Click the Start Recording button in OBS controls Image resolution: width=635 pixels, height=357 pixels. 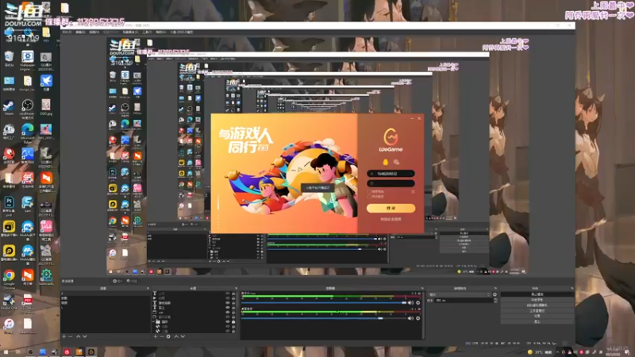coord(537,300)
